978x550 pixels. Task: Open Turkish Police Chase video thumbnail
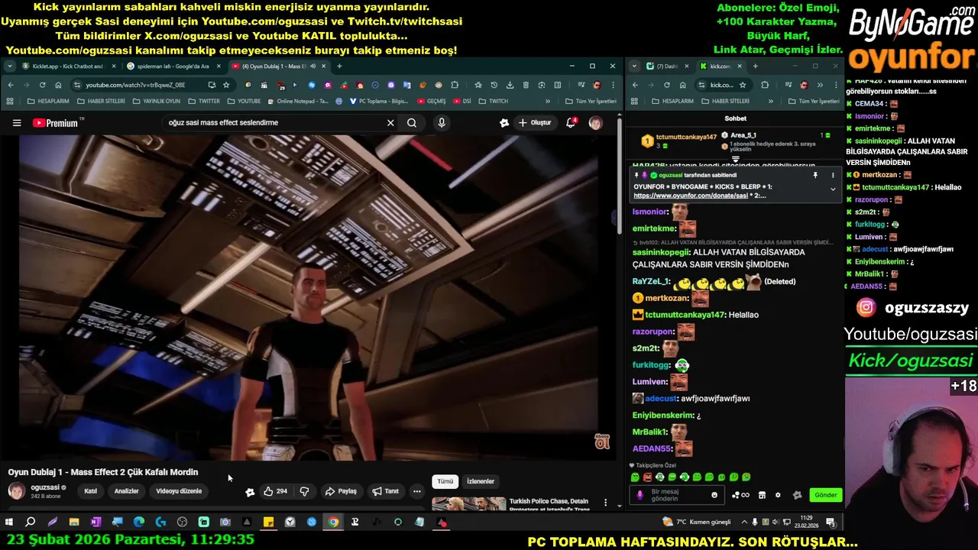(x=468, y=504)
